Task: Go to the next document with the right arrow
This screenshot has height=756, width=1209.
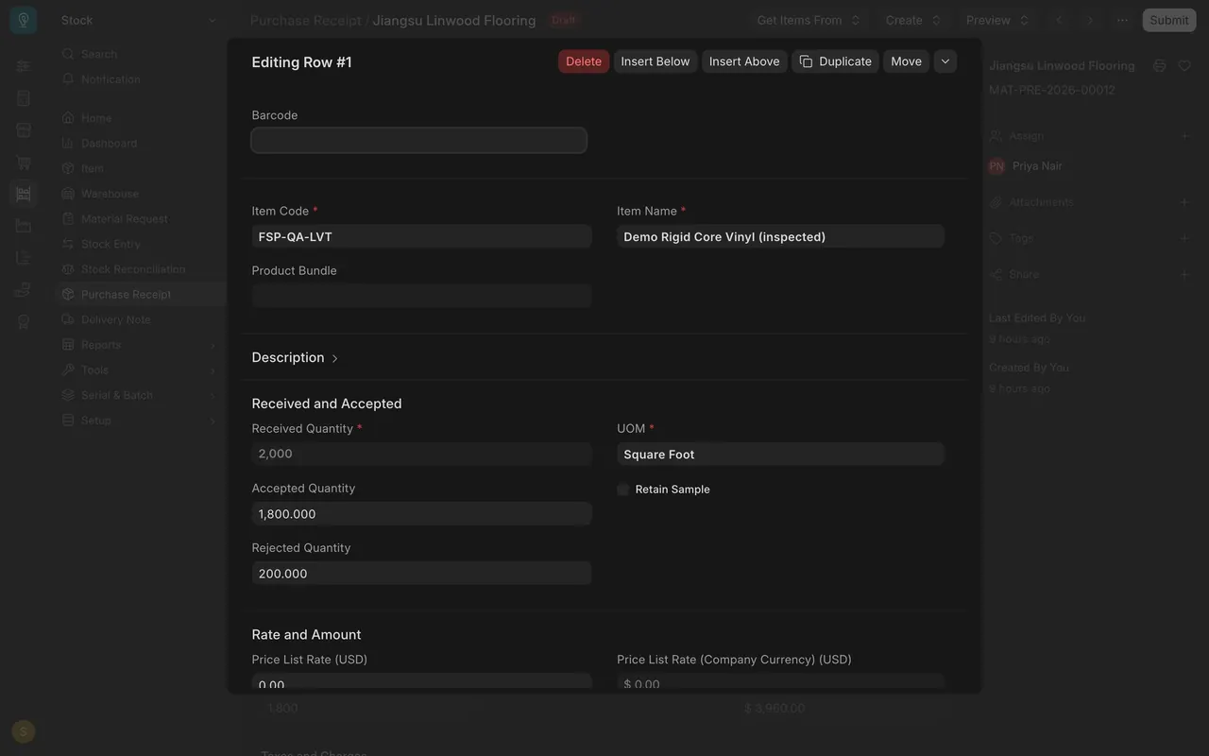Action: [1090, 20]
